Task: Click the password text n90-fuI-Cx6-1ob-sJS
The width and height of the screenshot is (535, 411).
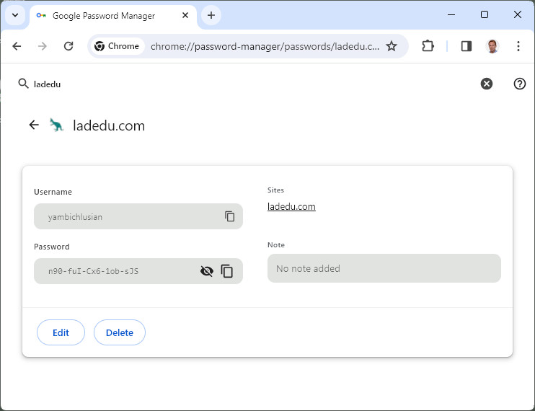Action: [93, 272]
